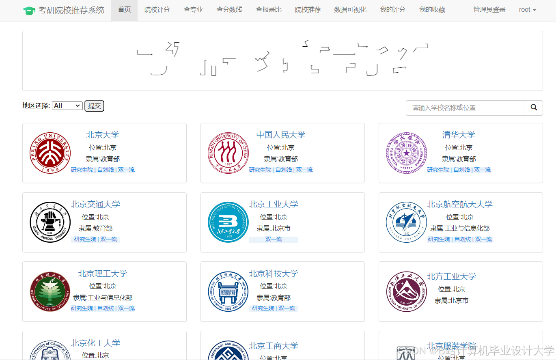The width and height of the screenshot is (556, 360).
Task: Open the 北京理工大学 title link
Action: (103, 274)
